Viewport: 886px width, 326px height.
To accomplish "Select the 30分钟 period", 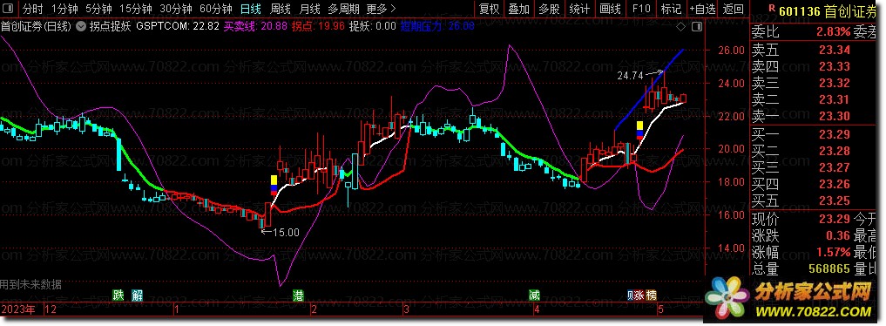I will (176, 9).
